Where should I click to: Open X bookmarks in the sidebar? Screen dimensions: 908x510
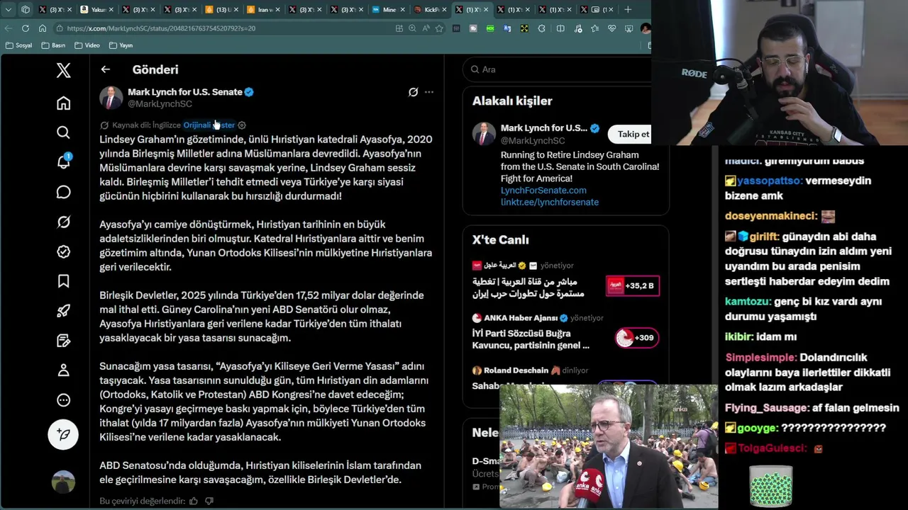pos(63,281)
